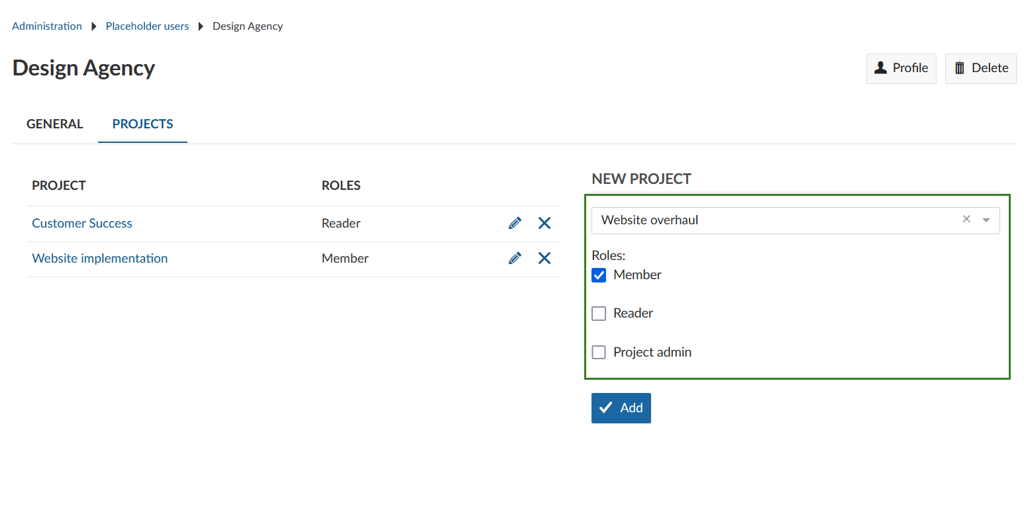Click the Project admin role label

[x=652, y=353]
